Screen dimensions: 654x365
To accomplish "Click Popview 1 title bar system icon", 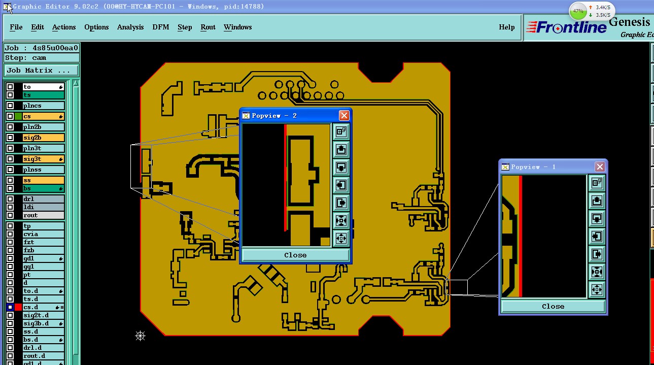I will pos(505,167).
